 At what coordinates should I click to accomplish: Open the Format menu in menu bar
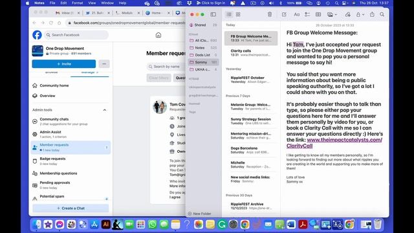[x=78, y=3]
